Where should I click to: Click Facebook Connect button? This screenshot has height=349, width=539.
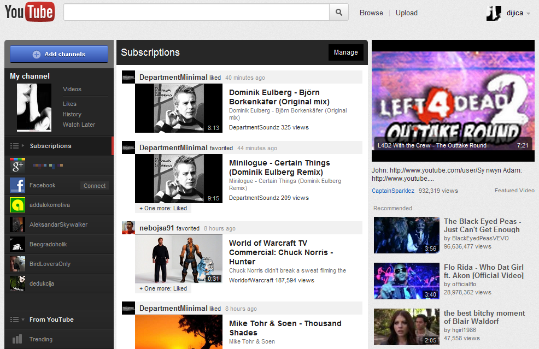click(x=95, y=186)
